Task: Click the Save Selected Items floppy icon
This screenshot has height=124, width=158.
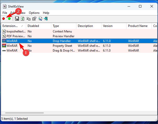Action: pyautogui.click(x=17, y=19)
